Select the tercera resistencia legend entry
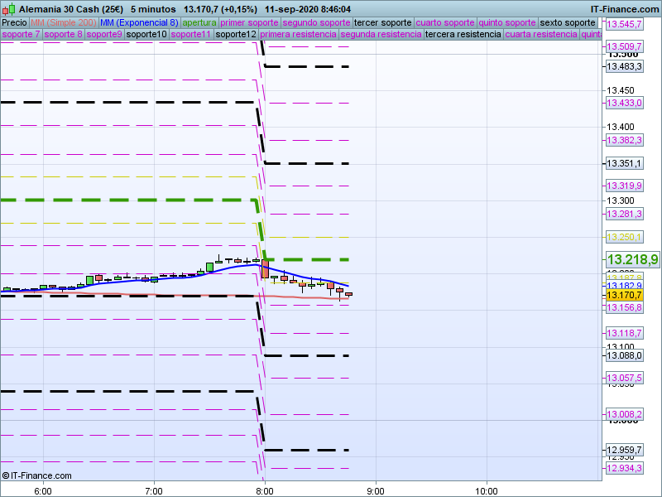 point(463,35)
